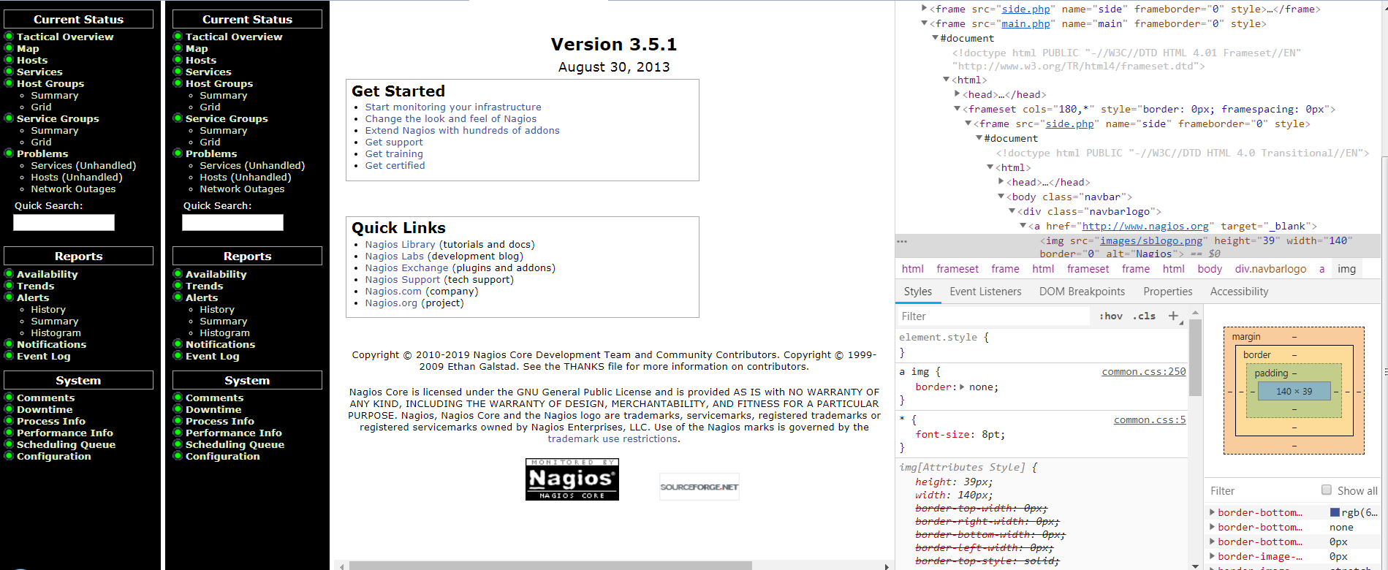This screenshot has width=1388, height=570.
Task: Enable the Show all checkbox in the computed pane
Action: (x=1326, y=490)
